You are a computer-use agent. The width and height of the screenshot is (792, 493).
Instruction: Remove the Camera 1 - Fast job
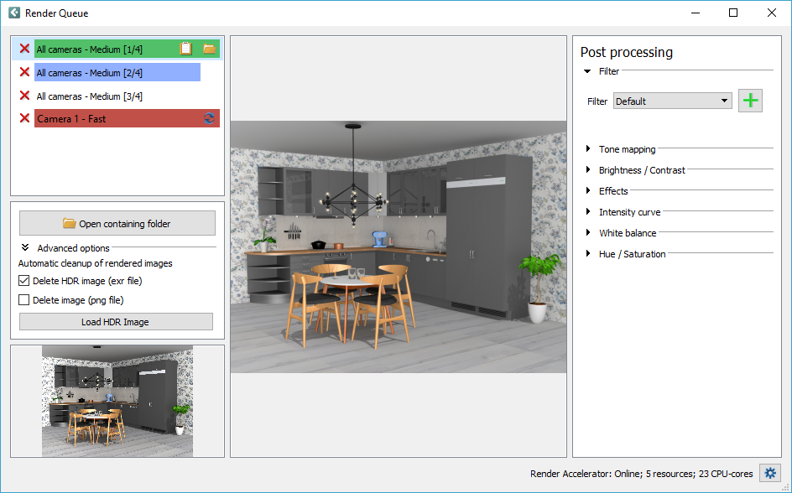24,118
